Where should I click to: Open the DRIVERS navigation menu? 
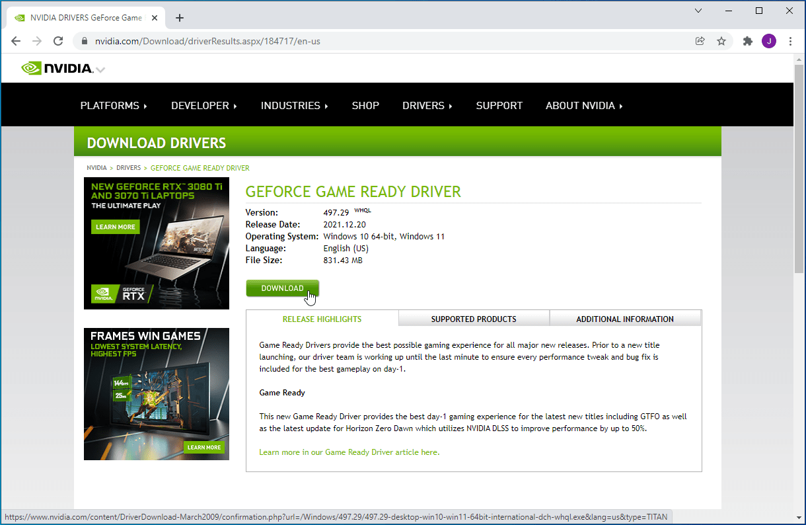coord(427,106)
